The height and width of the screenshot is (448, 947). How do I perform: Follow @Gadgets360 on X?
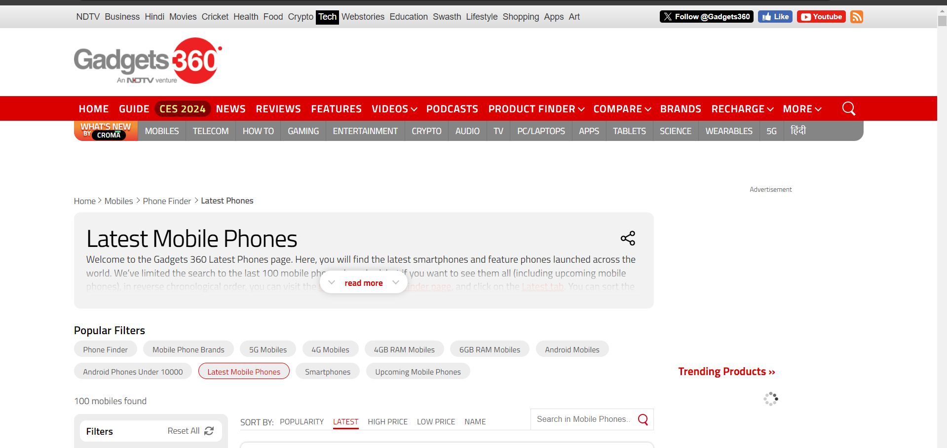[707, 17]
